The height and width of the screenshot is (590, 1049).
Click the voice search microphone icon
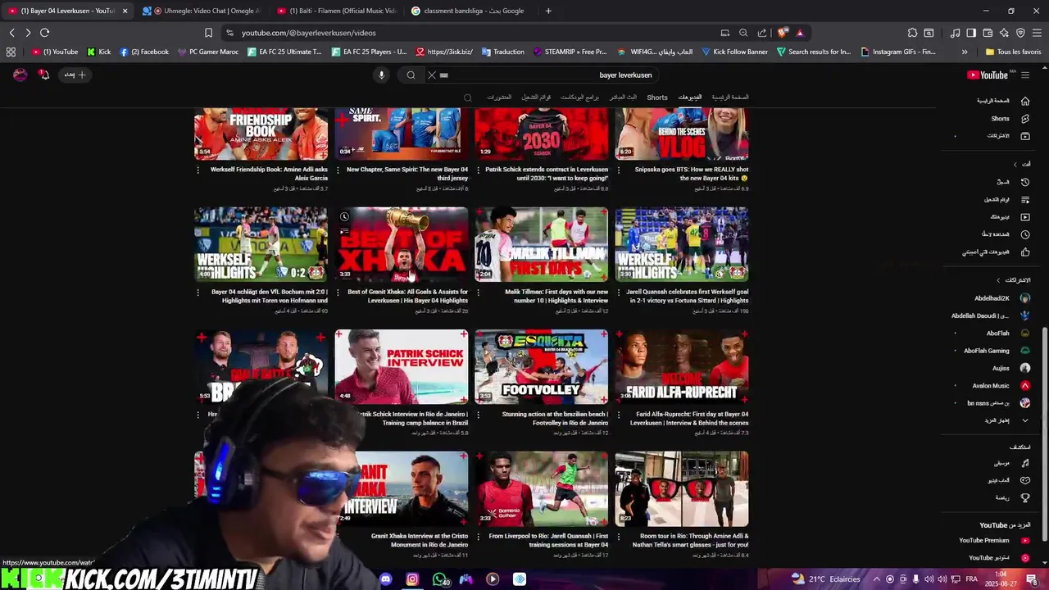[x=381, y=75]
